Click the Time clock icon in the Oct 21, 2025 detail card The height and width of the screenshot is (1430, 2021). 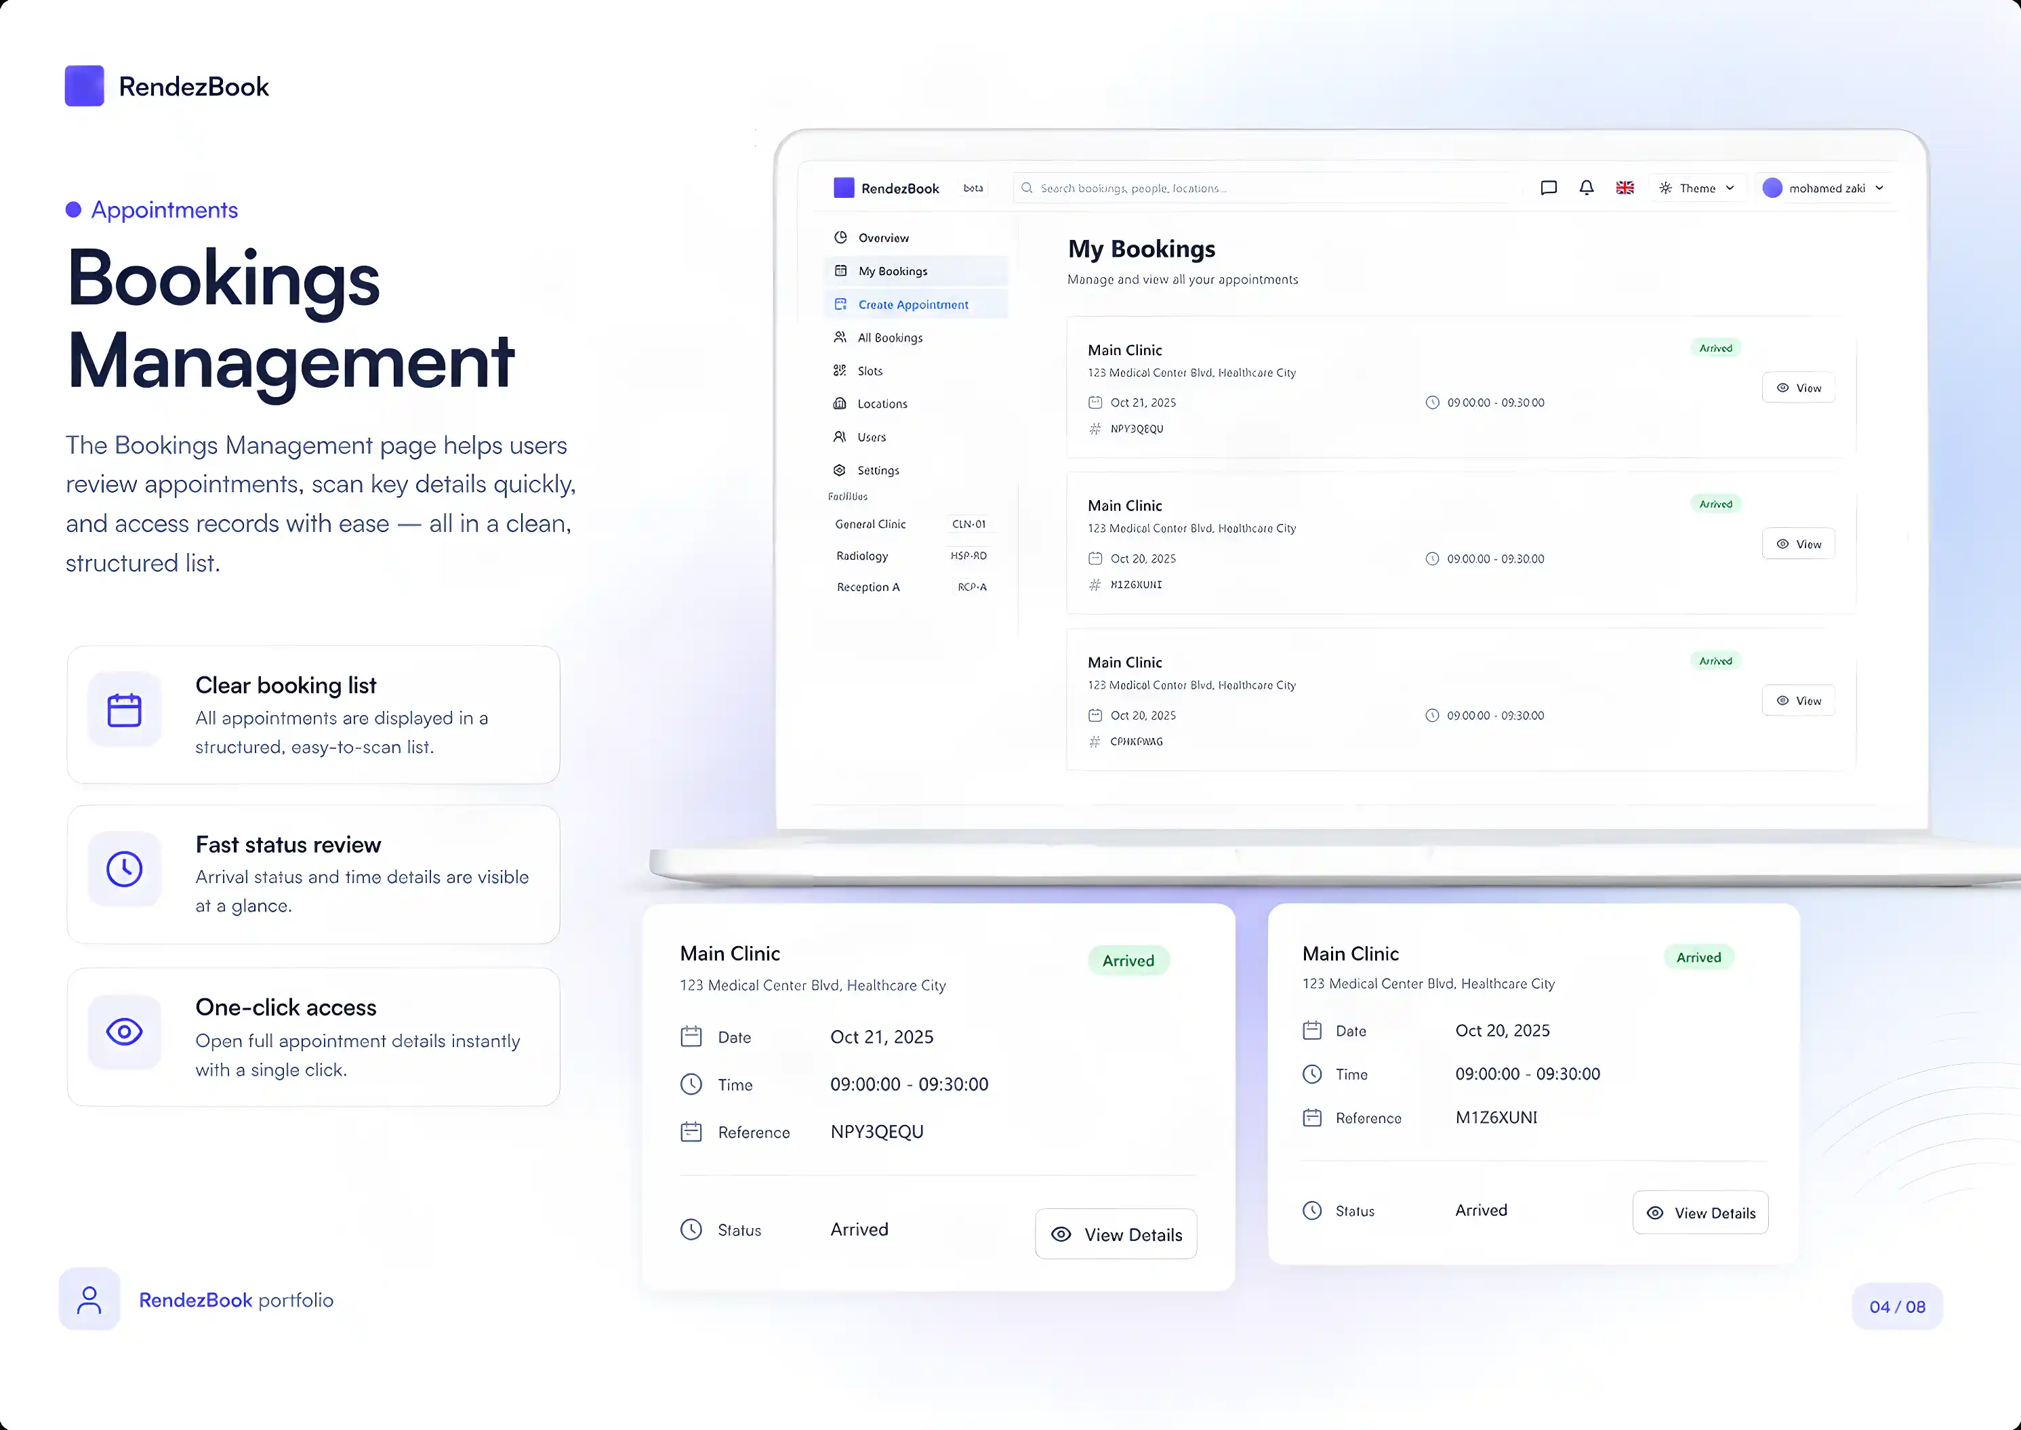pyautogui.click(x=691, y=1084)
